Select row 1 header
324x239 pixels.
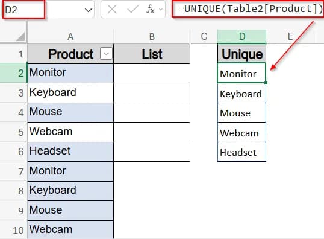(x=13, y=54)
